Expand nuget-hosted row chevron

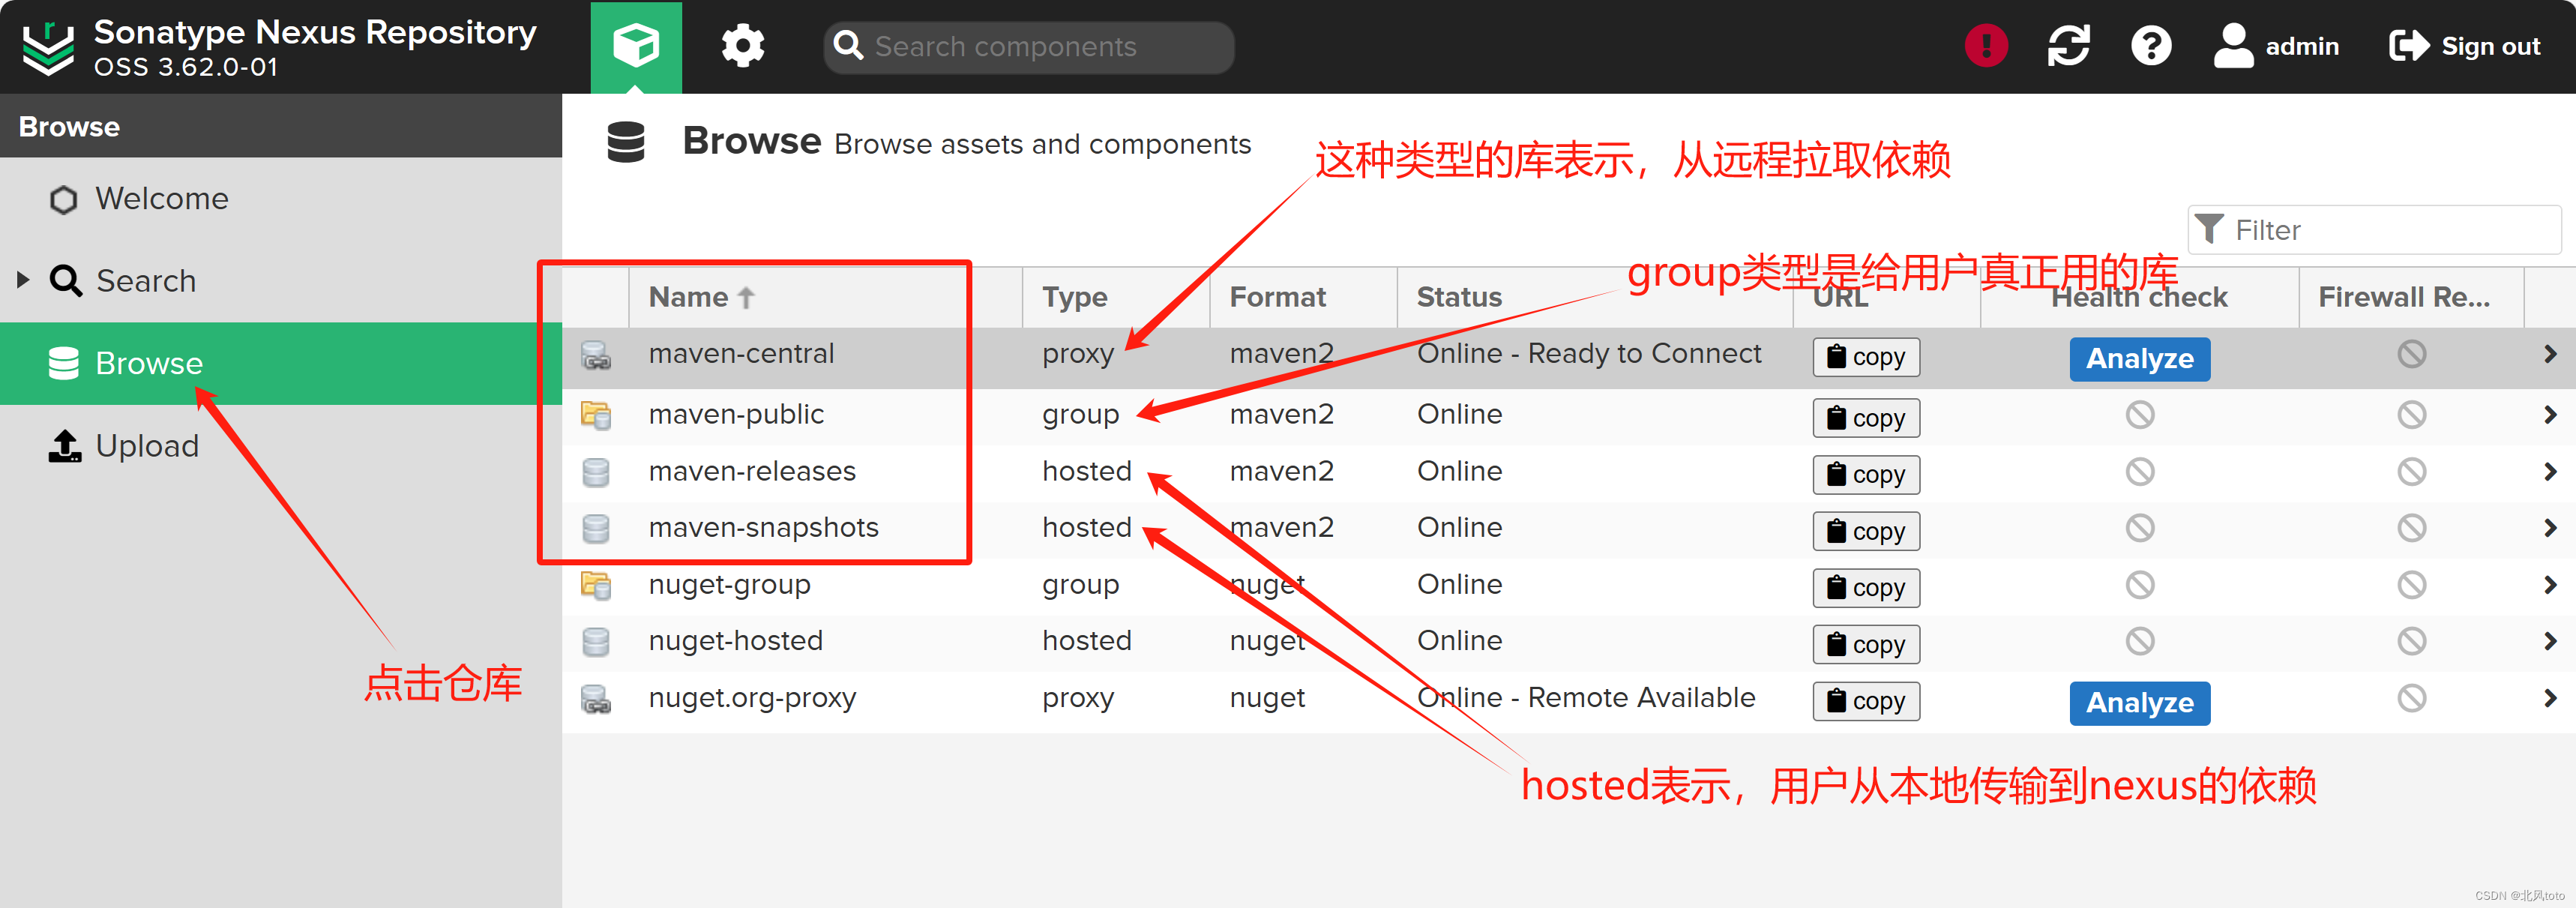(x=2549, y=640)
